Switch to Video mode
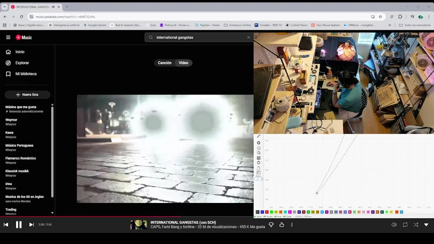Screen dimensions: 434x244 pos(183,63)
